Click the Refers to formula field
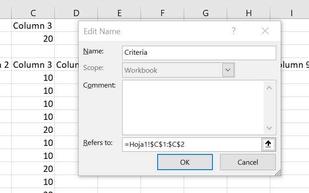This screenshot has height=193, width=309. [191, 144]
